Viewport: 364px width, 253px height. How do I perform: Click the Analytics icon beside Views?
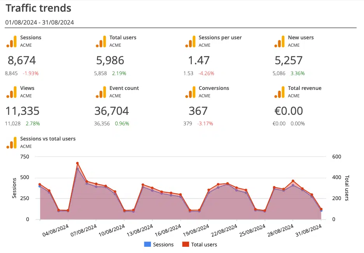pyautogui.click(x=12, y=92)
